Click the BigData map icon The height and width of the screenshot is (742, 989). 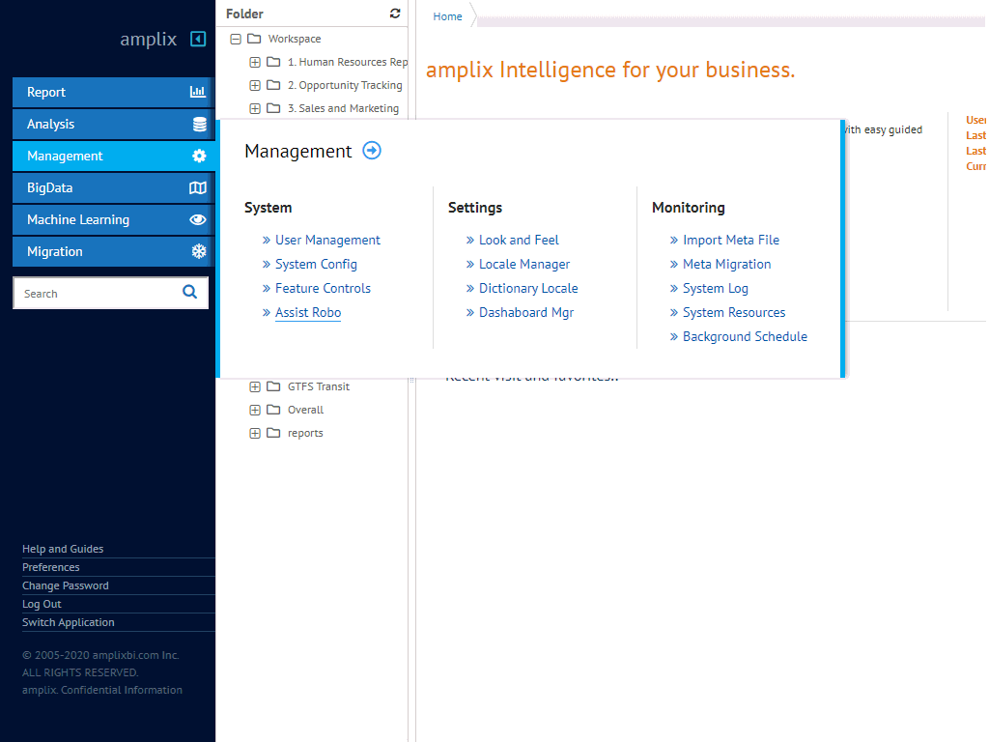[198, 188]
